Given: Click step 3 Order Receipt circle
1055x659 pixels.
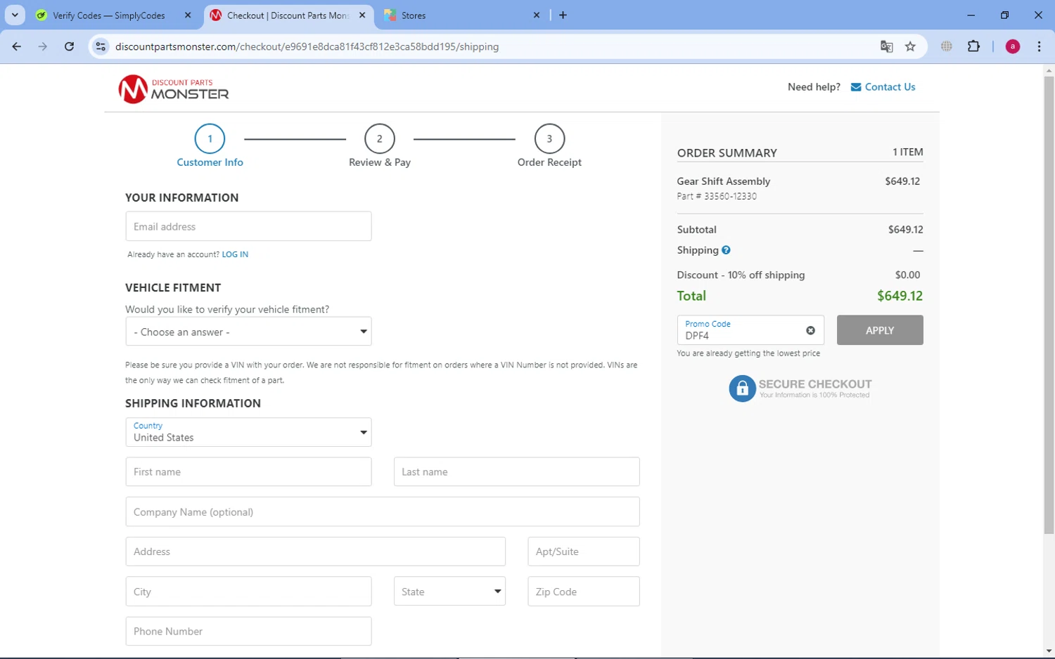Looking at the screenshot, I should coord(549,138).
